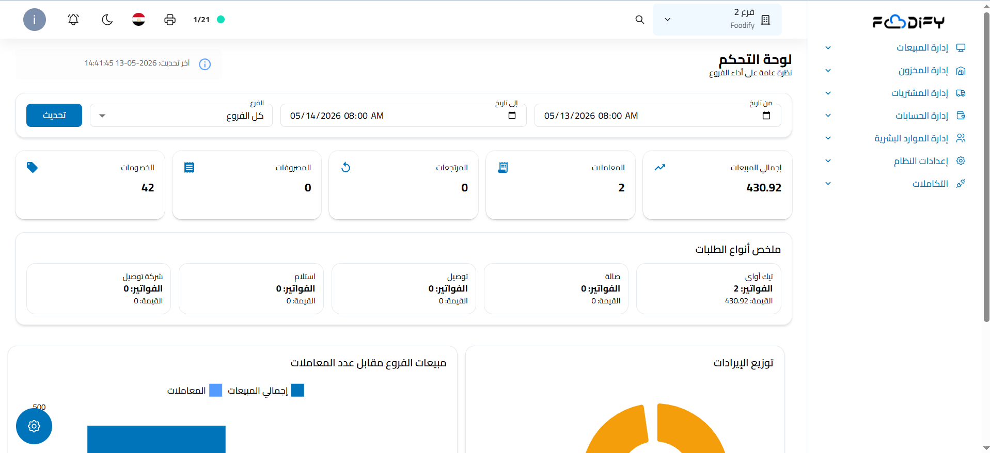Viewport: 990px width, 453px height.
Task: Click the إلى تاريخ date field
Action: 403,116
